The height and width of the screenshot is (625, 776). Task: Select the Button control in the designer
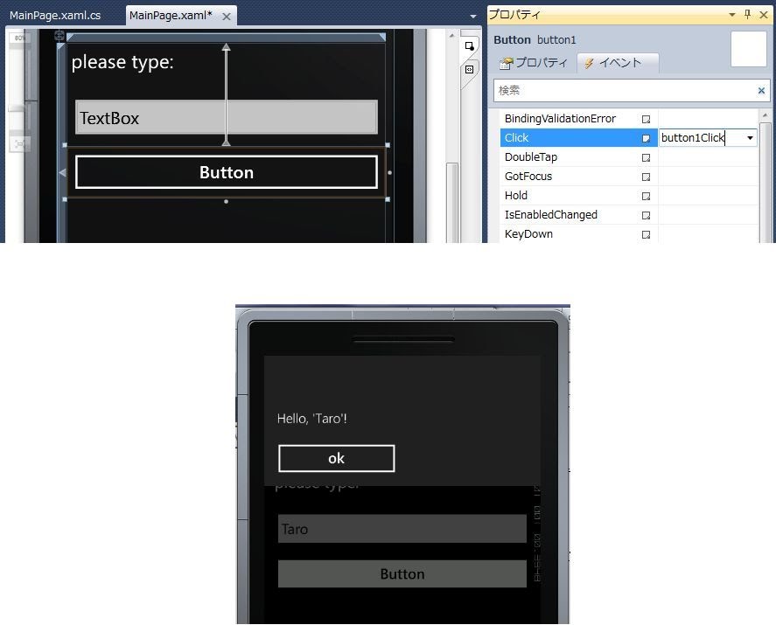(227, 172)
